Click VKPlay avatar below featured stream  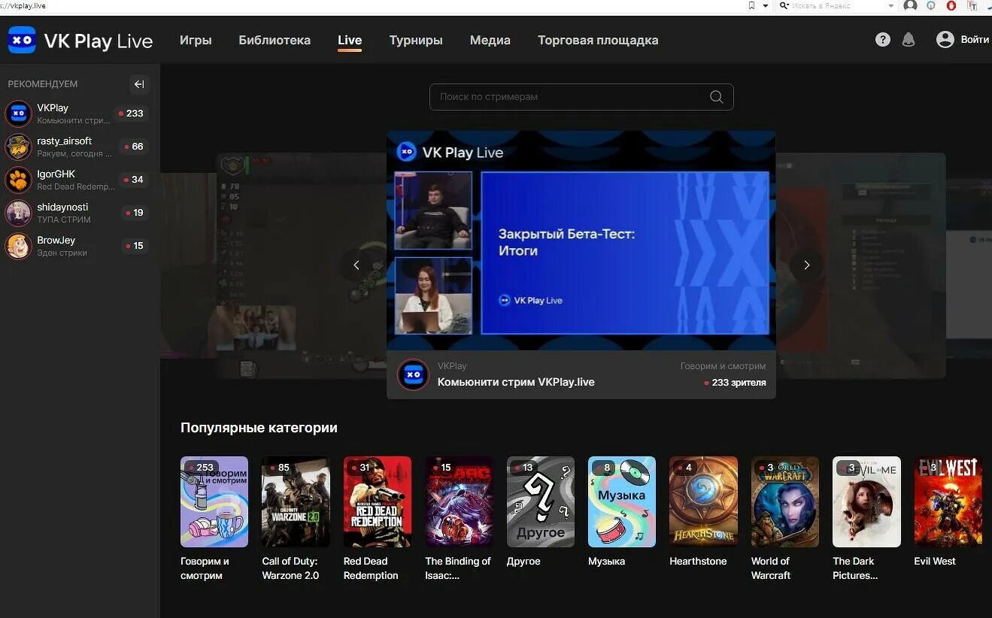[x=413, y=374]
